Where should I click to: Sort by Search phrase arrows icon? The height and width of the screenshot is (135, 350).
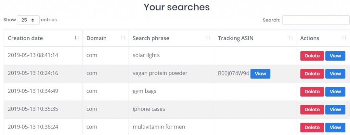pos(208,38)
